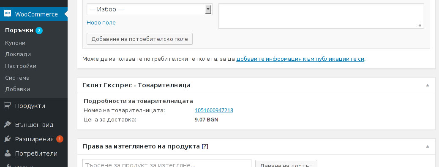Click the custom field value textarea
This screenshot has height=167, width=439.
[x=321, y=16]
